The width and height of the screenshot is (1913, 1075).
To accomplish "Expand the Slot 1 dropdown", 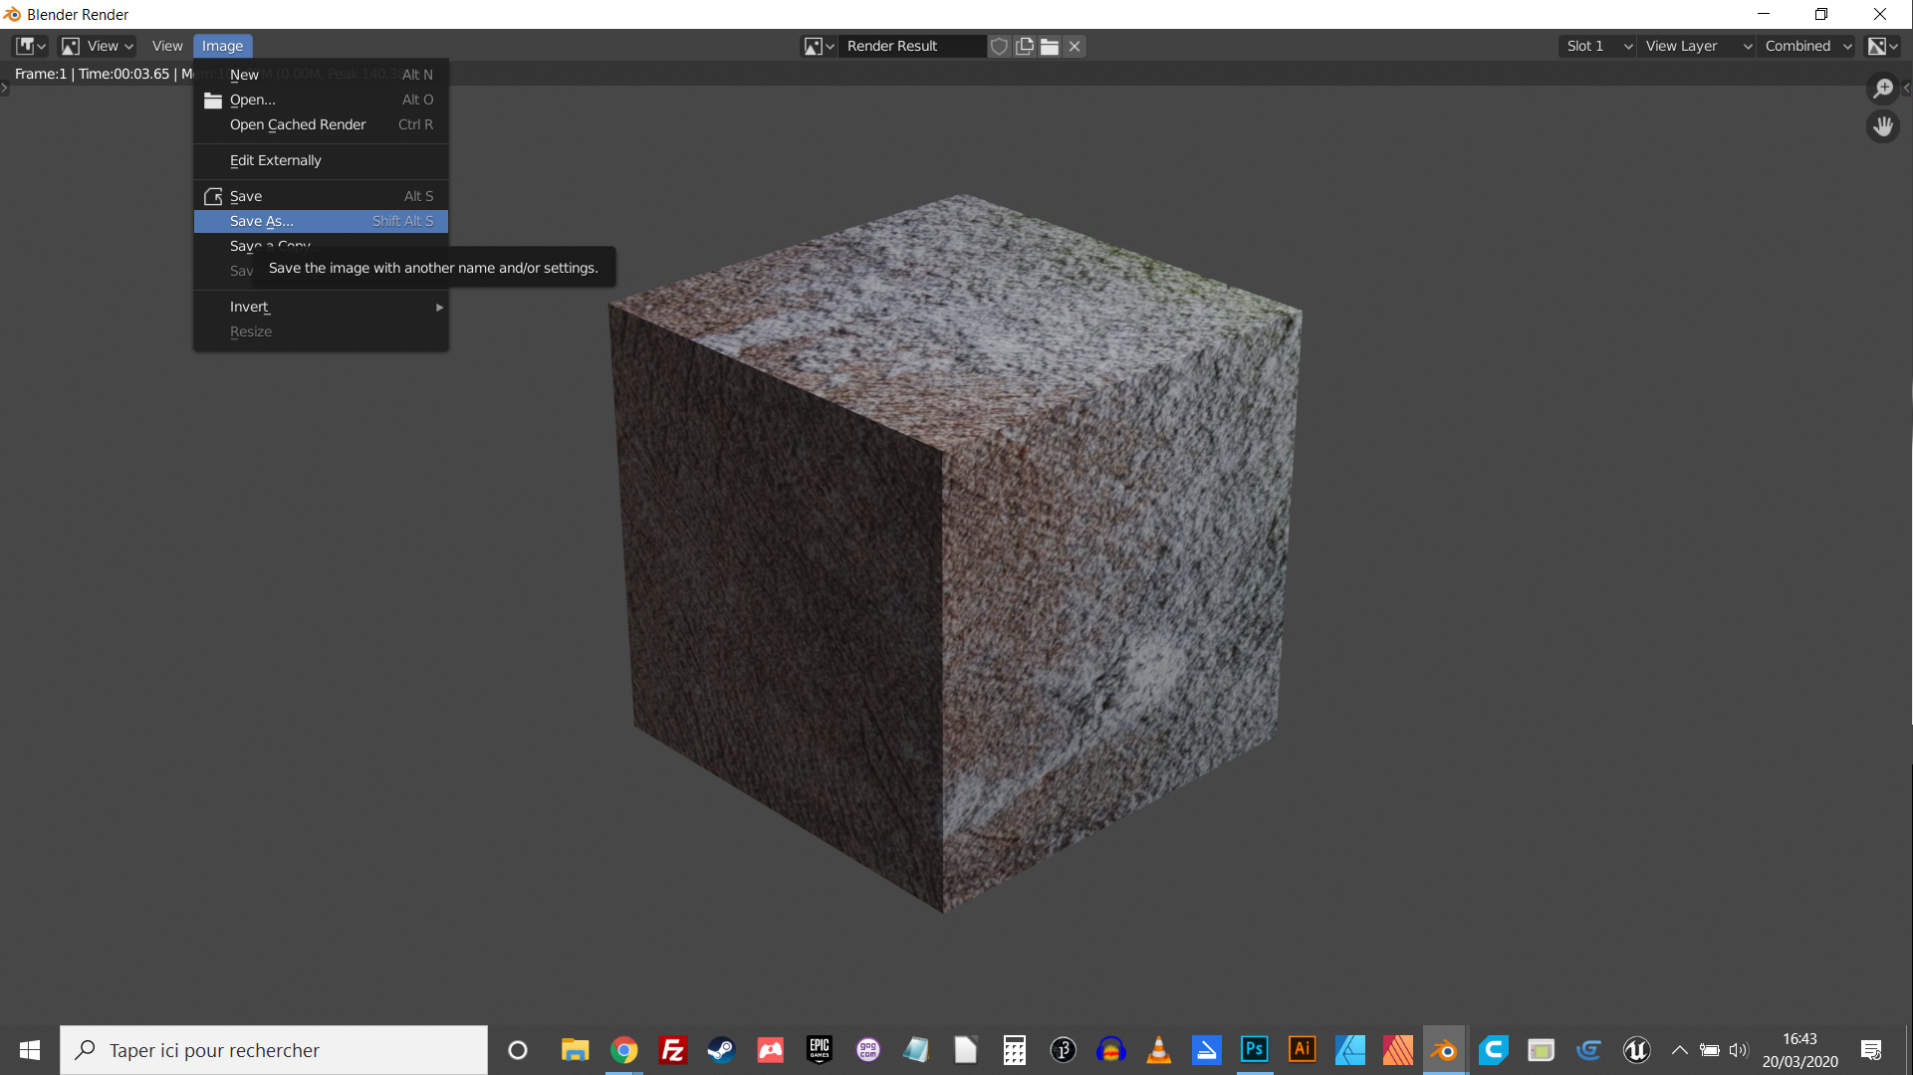I will pos(1596,46).
